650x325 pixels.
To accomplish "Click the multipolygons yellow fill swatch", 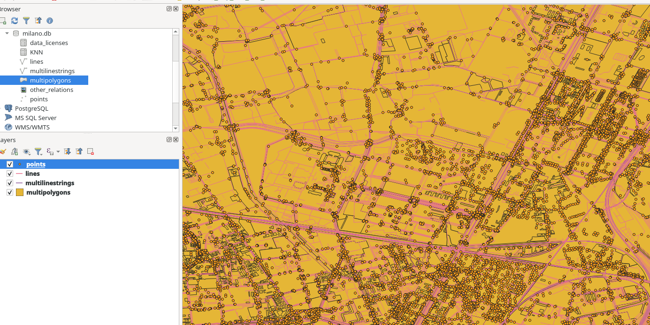I will point(20,192).
